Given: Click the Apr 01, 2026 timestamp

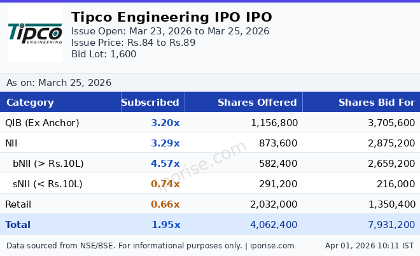Looking at the screenshot, I should [x=369, y=245].
